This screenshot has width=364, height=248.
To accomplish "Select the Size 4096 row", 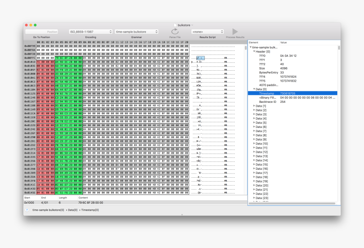I will (293, 68).
